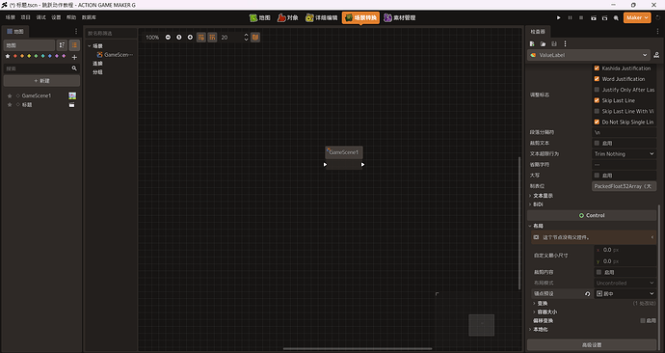The height and width of the screenshot is (353, 665).
Task: Open the 调试 menu
Action: click(41, 17)
